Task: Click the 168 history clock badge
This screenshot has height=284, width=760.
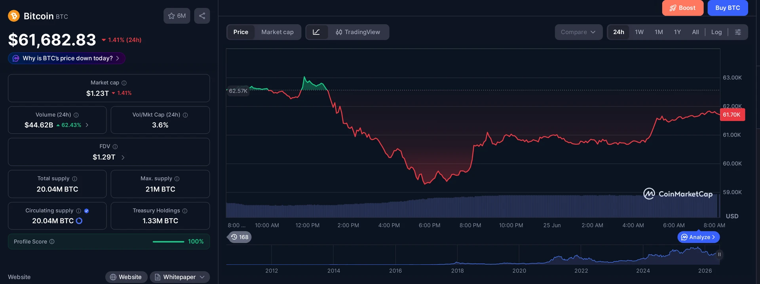Action: tap(240, 237)
